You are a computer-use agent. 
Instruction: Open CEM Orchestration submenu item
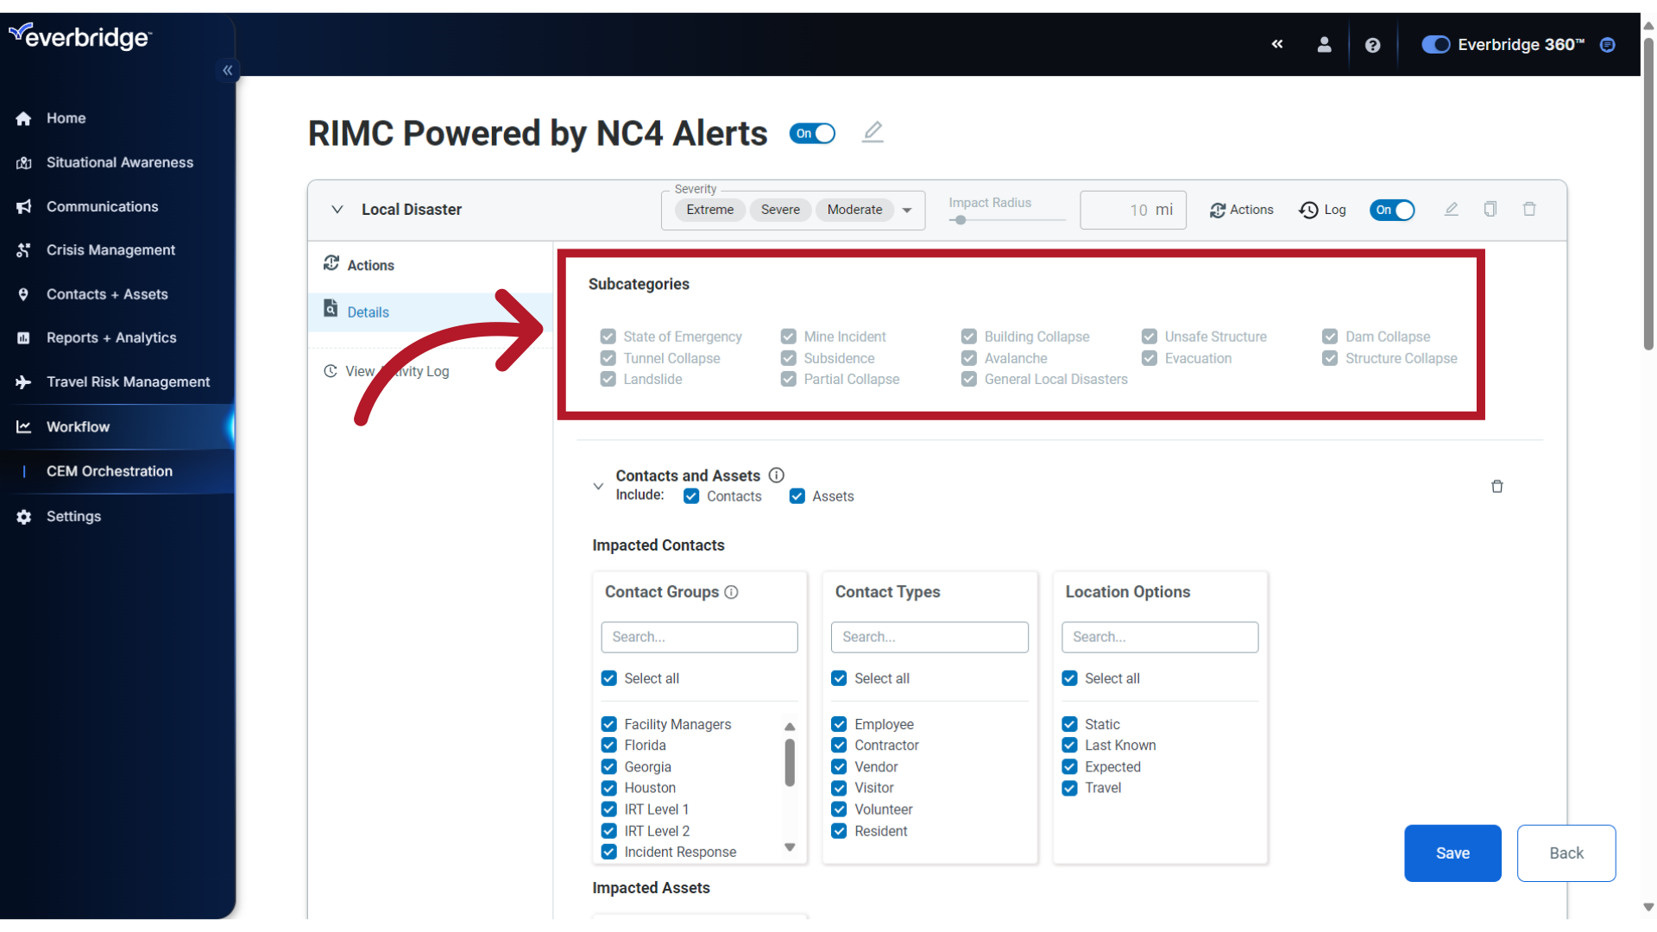110,471
